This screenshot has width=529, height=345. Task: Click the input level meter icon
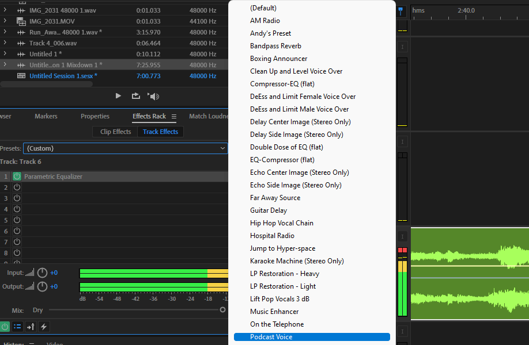coord(30,273)
